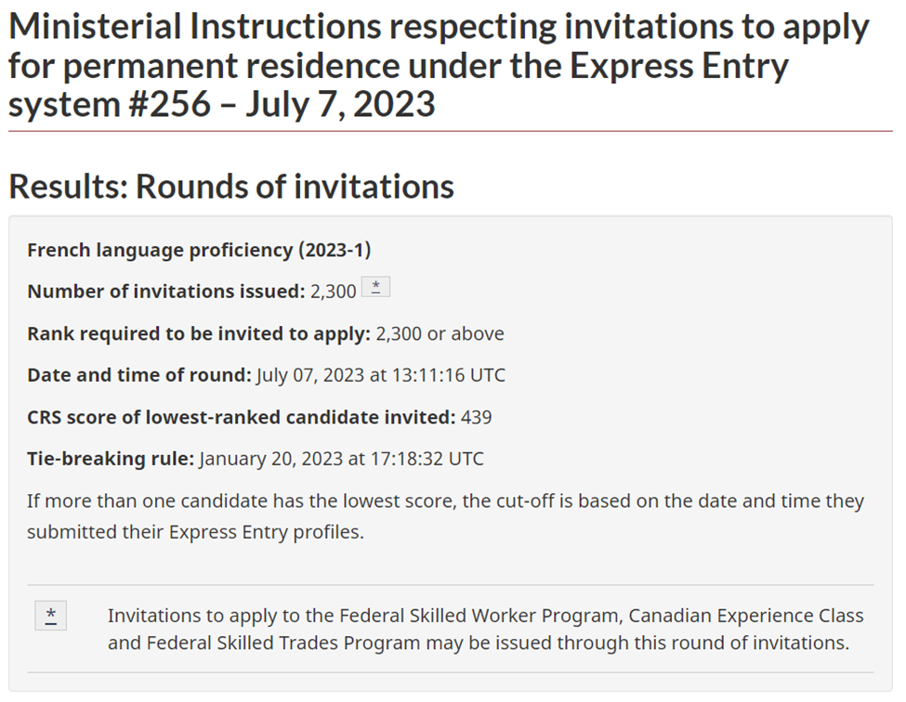
Task: Click the 'July 07, 2023 at 13:11:16 UTC' timestamp
Action: point(381,375)
